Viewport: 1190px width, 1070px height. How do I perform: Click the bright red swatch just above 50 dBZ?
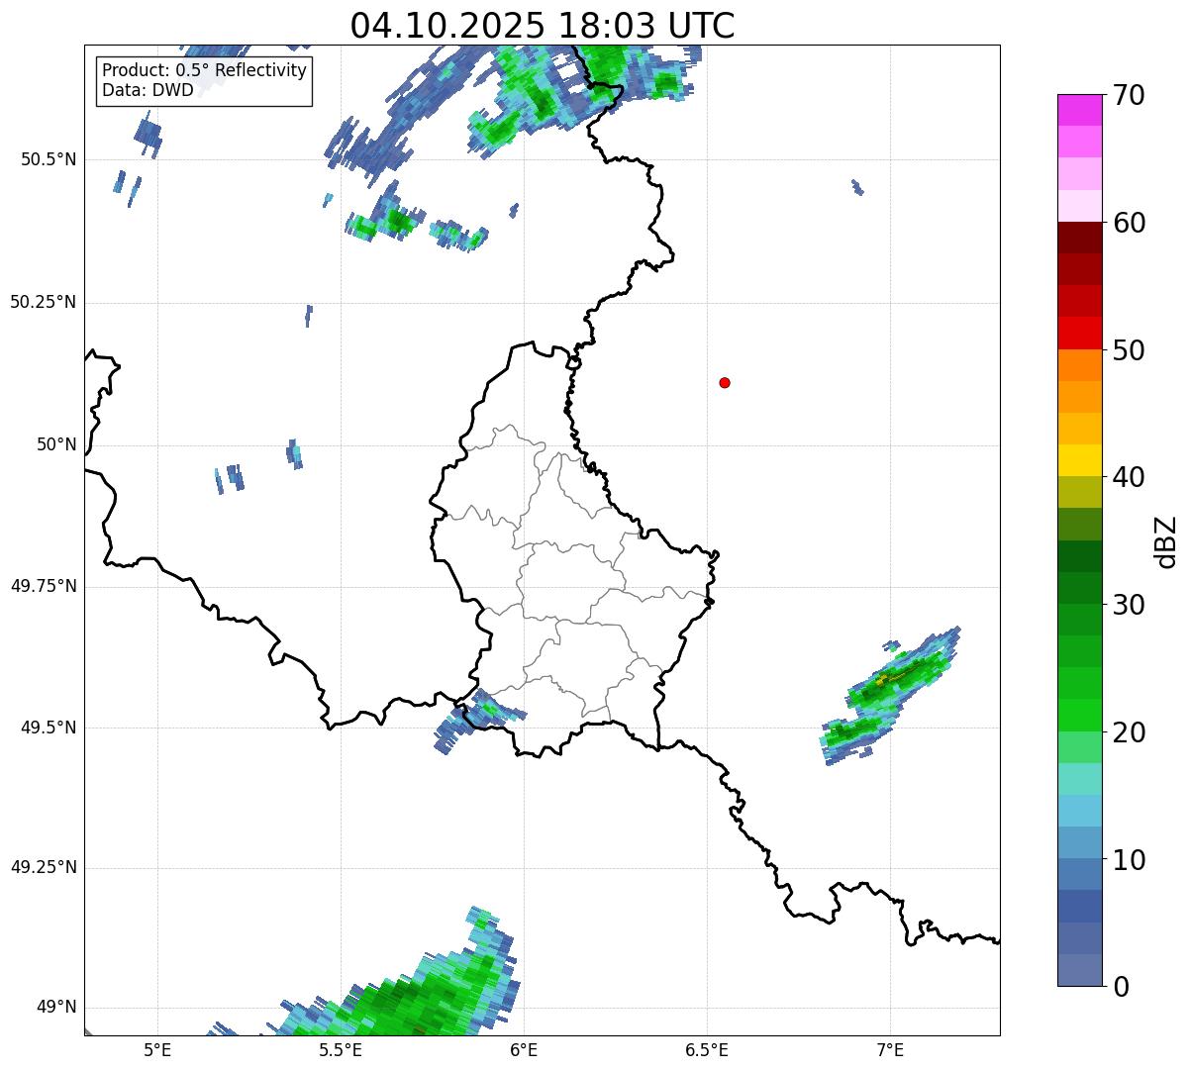[1080, 334]
